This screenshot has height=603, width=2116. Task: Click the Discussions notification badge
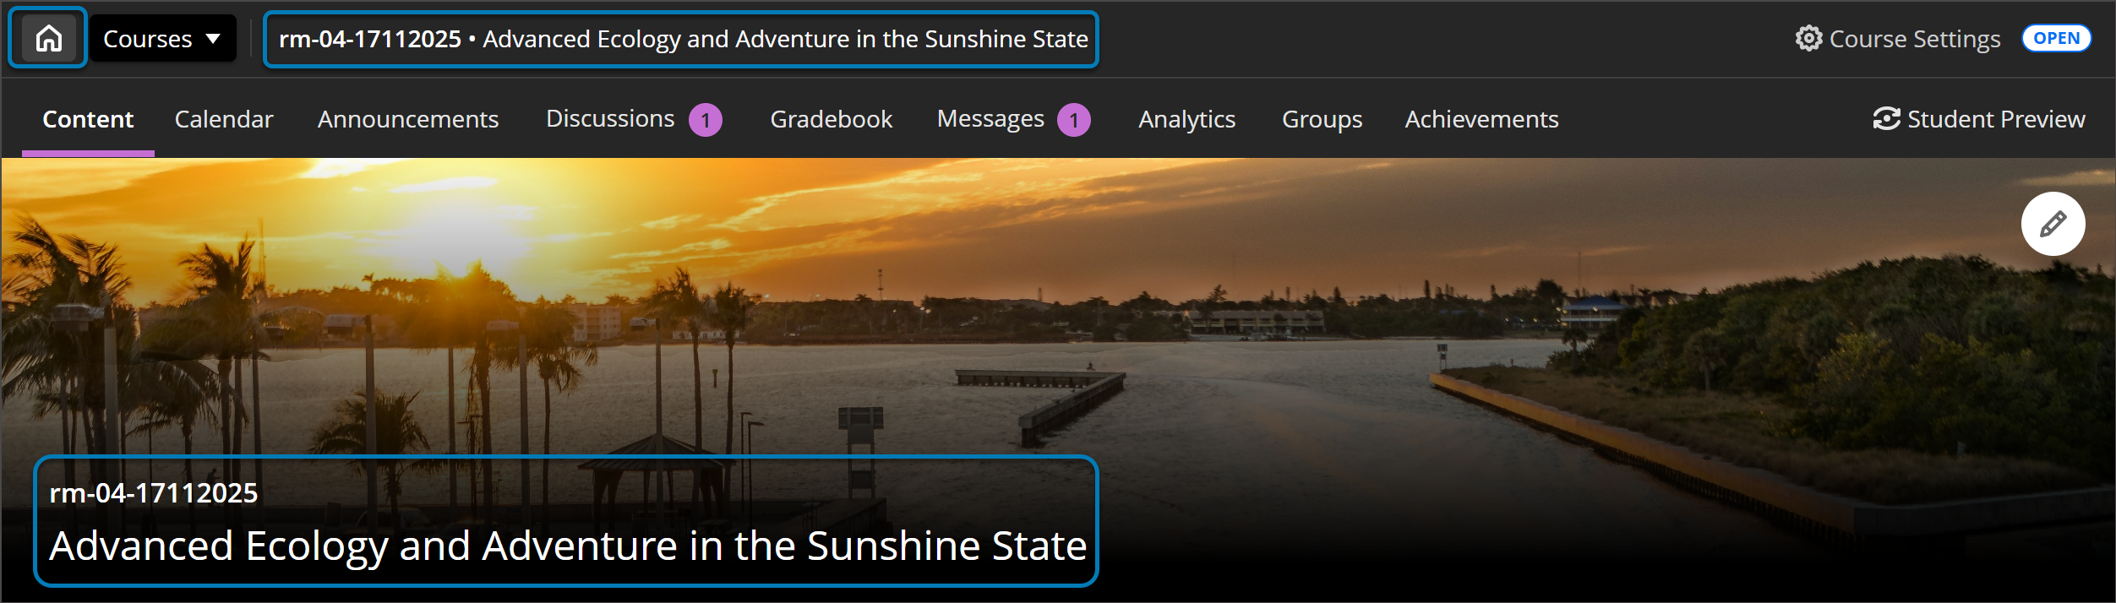click(706, 119)
